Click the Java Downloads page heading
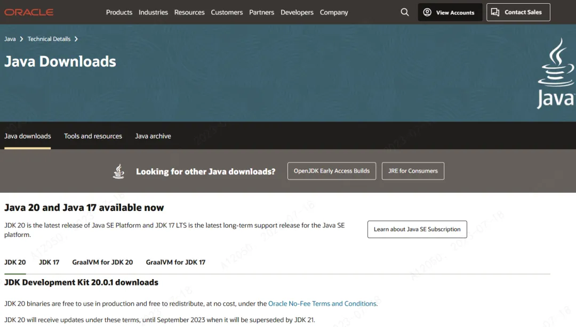 click(x=60, y=61)
